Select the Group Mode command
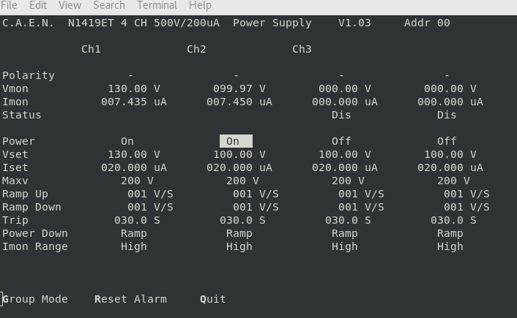Viewport: 517px width, 318px height. (35, 299)
